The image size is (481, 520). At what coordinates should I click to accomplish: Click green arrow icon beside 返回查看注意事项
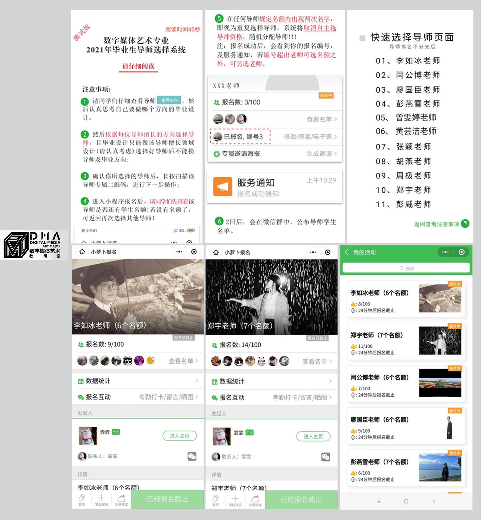(465, 224)
